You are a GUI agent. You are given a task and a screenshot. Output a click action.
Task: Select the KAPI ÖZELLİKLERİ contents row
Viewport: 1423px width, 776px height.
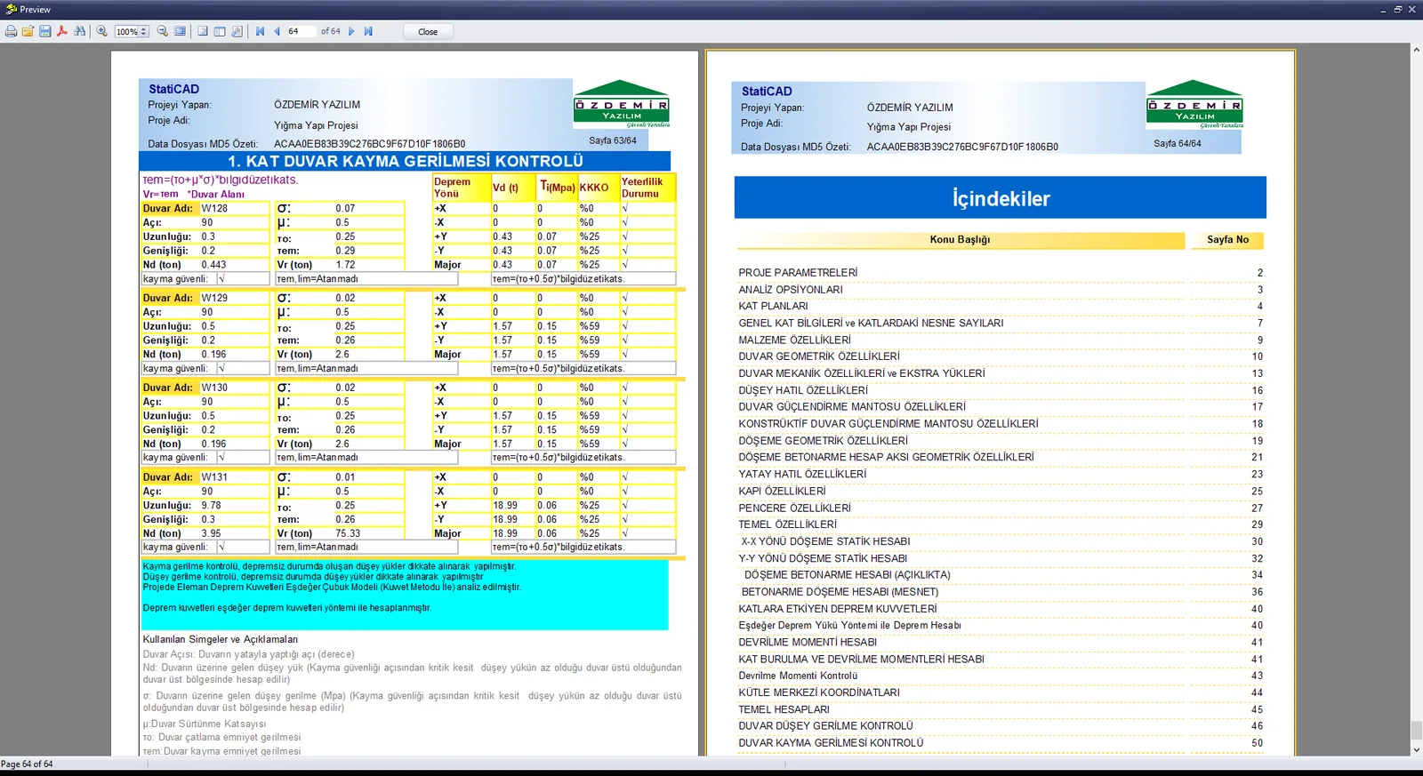point(1001,491)
